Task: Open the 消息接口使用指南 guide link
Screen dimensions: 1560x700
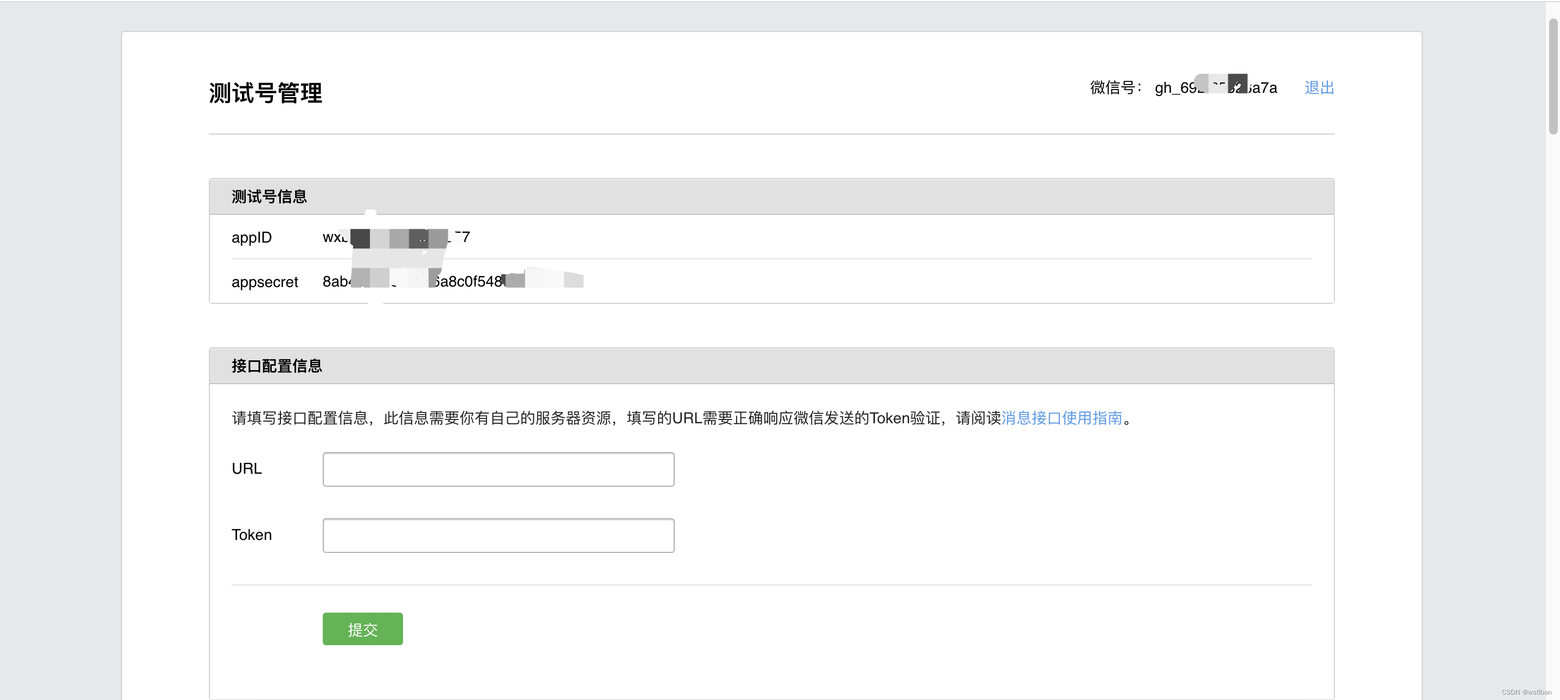Action: (1061, 418)
